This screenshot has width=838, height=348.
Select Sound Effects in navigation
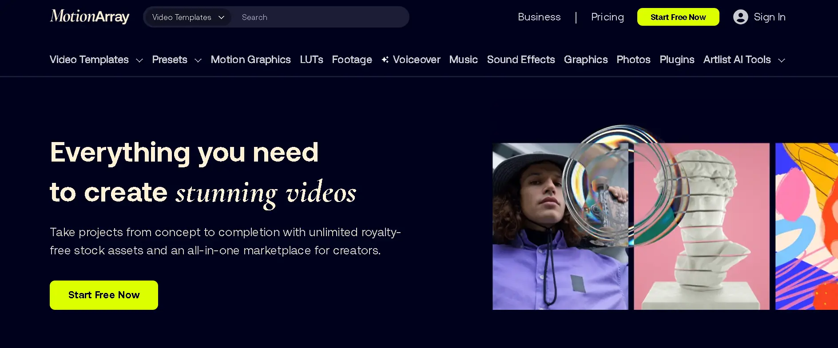pos(520,60)
